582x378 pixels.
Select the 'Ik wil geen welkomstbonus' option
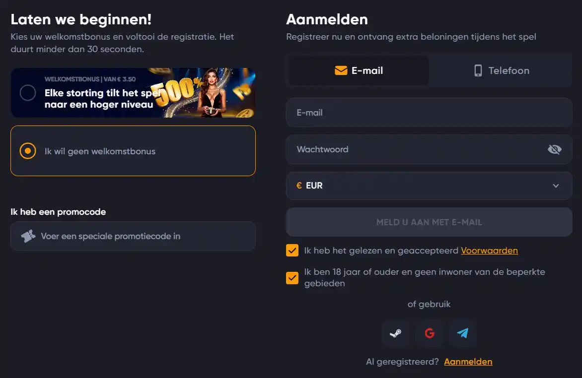[28, 151]
